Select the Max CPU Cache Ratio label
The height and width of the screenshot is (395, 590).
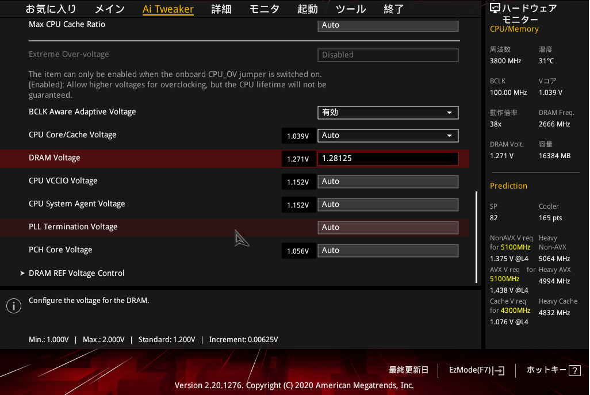point(67,24)
